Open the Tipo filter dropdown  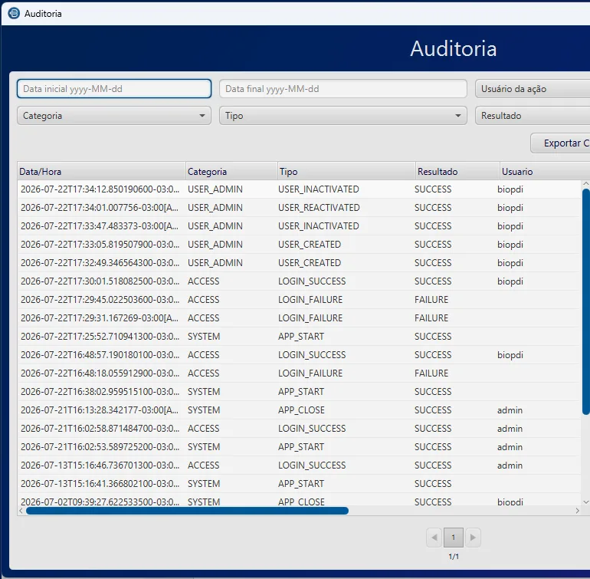coord(343,116)
